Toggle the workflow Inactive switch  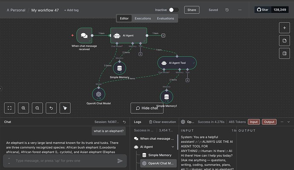173,10
